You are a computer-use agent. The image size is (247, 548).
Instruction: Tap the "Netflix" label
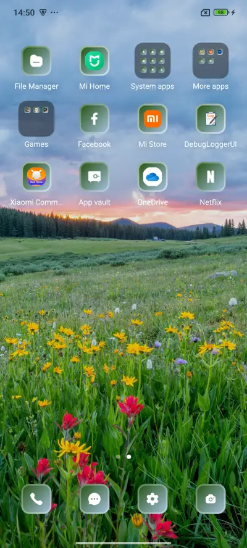[211, 202]
